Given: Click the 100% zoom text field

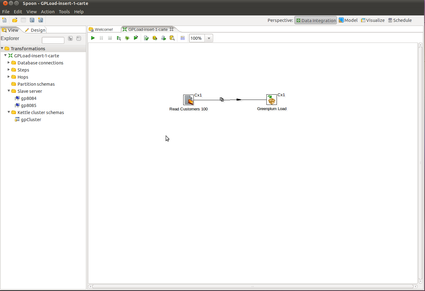Looking at the screenshot, I should pos(197,38).
